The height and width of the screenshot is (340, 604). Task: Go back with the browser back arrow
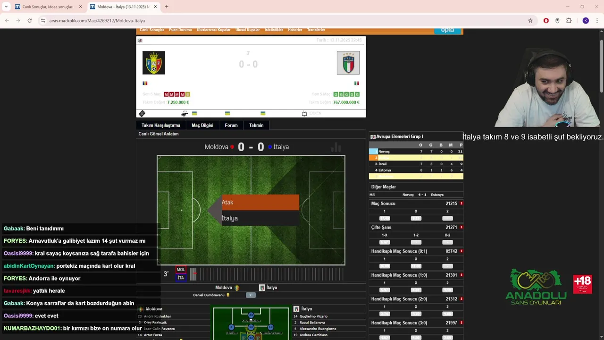click(7, 21)
